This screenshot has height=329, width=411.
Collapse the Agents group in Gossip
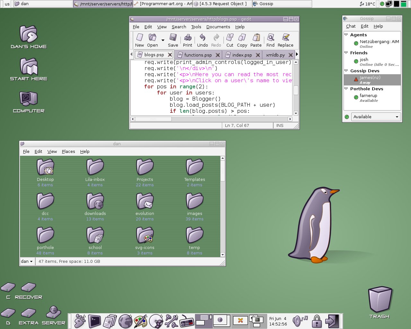(346, 35)
